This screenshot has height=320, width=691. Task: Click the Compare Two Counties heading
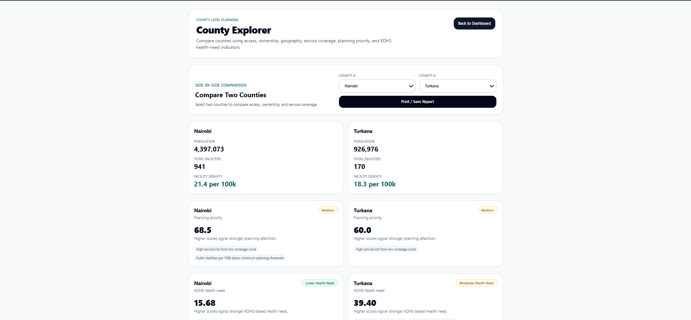(231, 95)
